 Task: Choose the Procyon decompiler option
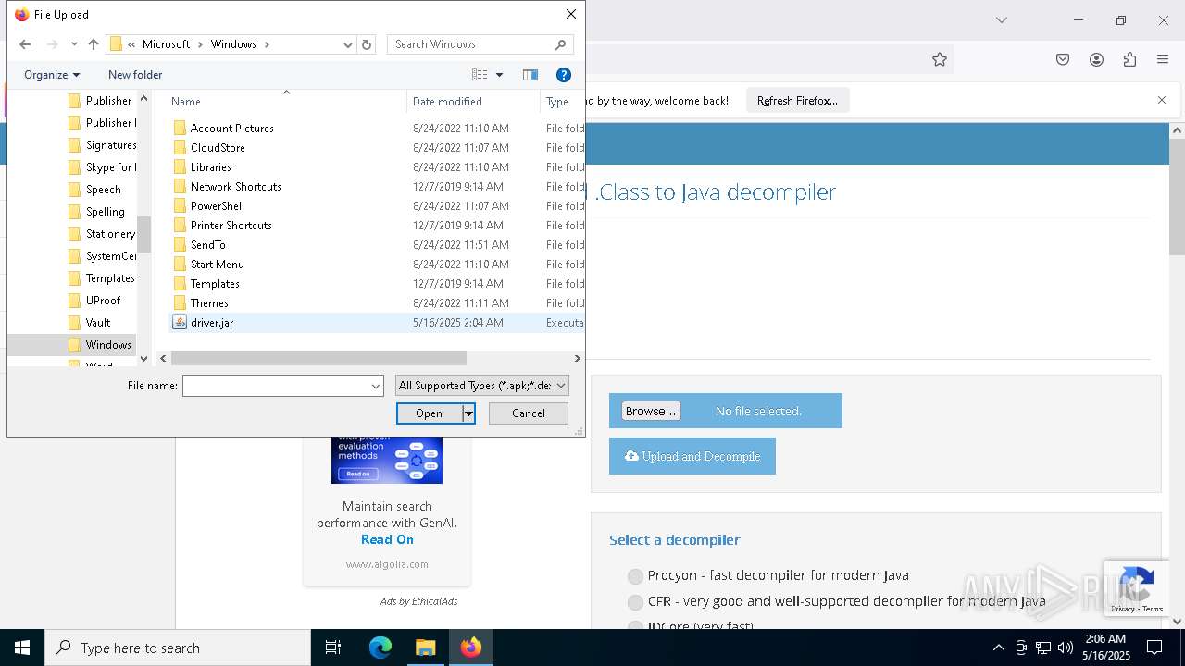pyautogui.click(x=635, y=576)
